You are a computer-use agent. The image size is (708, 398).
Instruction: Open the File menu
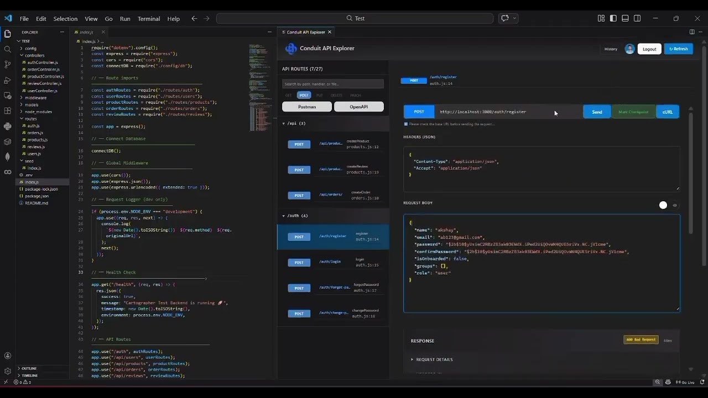point(24,18)
